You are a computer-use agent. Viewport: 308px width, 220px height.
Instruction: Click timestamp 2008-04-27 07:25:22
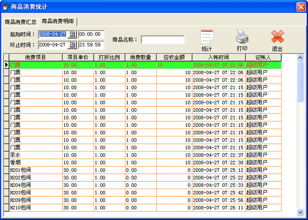218,177
